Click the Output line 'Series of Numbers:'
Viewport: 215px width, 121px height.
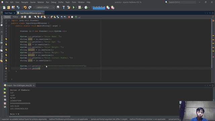click(20, 90)
